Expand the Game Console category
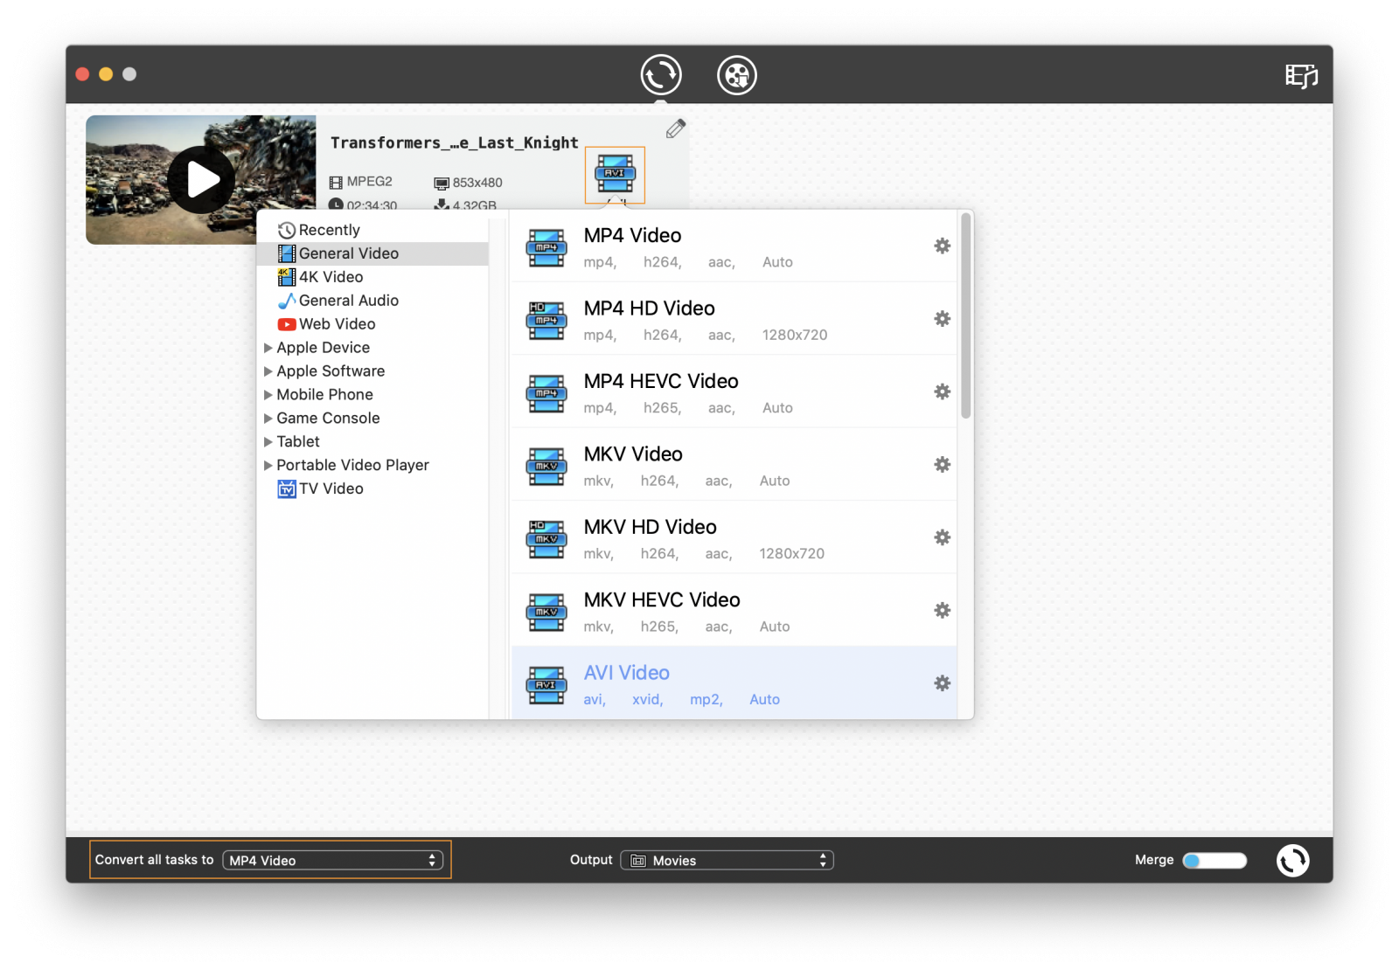The width and height of the screenshot is (1399, 970). 268,419
